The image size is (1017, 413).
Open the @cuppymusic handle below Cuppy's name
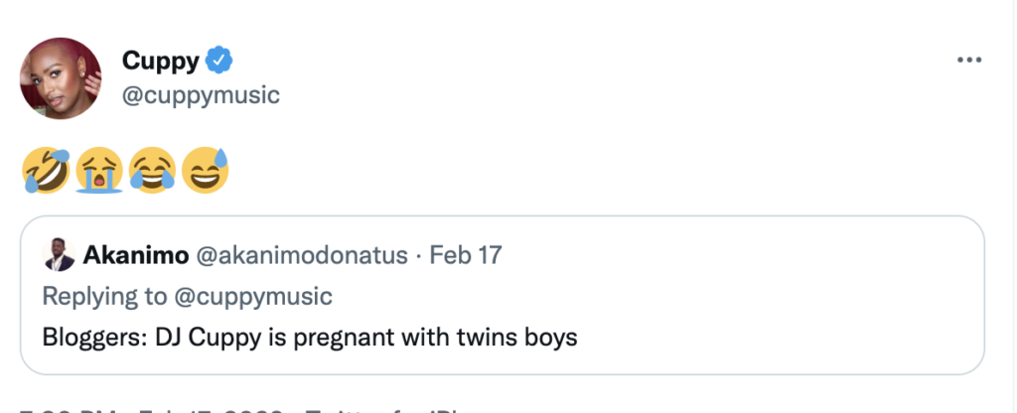tap(201, 95)
